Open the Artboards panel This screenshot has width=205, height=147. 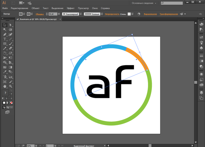pyautogui.click(x=201, y=98)
